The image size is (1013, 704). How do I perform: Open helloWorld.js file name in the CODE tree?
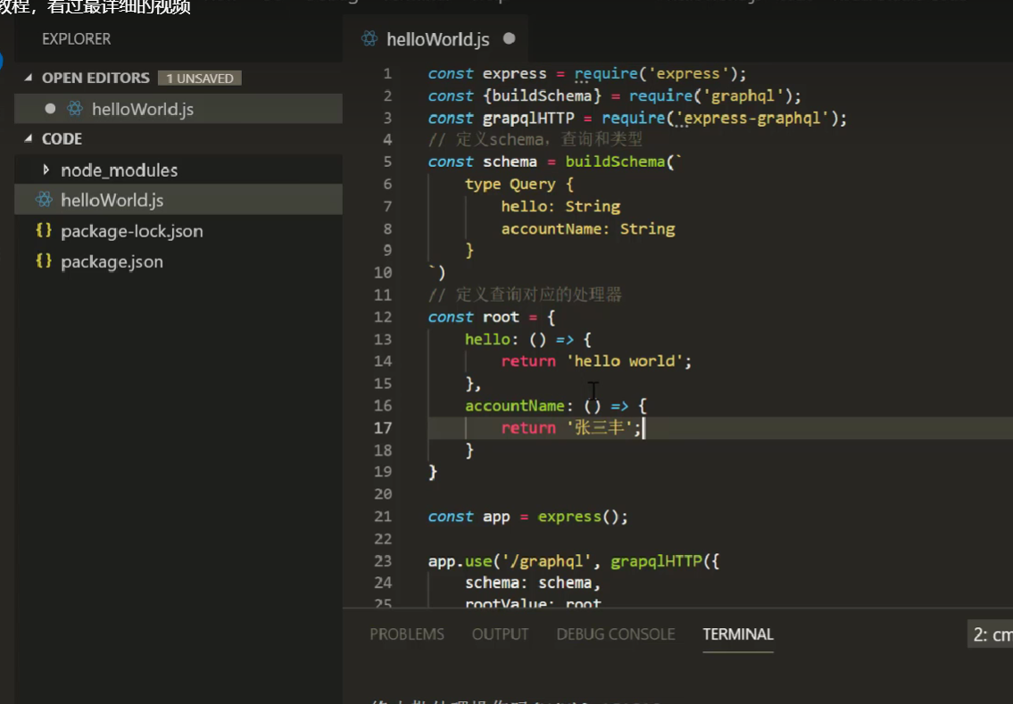point(112,200)
